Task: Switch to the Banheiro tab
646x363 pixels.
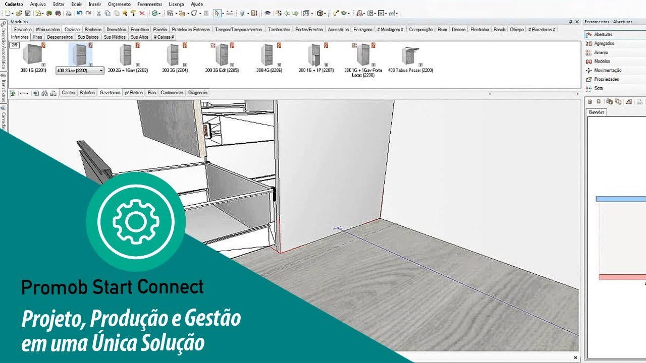Action: pos(93,30)
